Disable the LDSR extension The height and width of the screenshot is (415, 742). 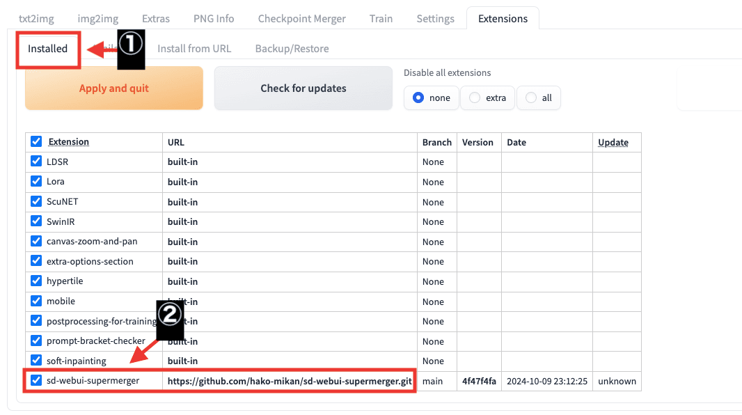click(x=35, y=162)
